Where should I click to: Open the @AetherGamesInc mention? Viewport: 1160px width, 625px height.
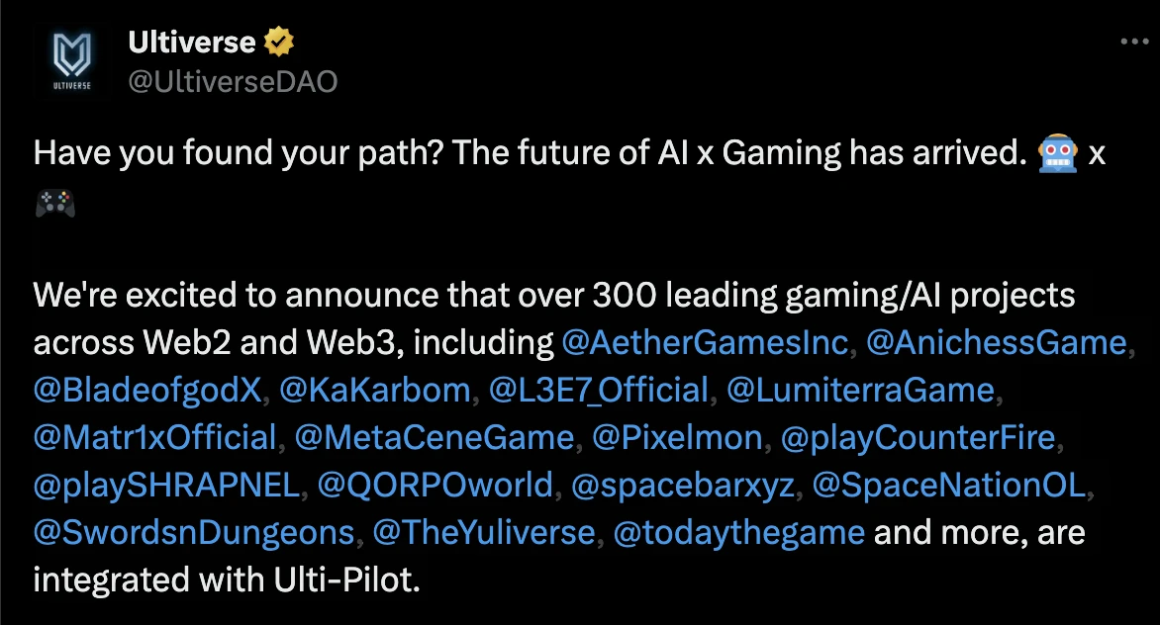pos(705,342)
